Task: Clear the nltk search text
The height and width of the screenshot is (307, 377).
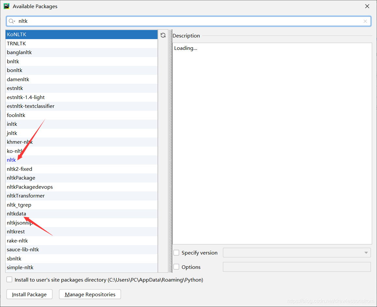Action: [x=365, y=21]
